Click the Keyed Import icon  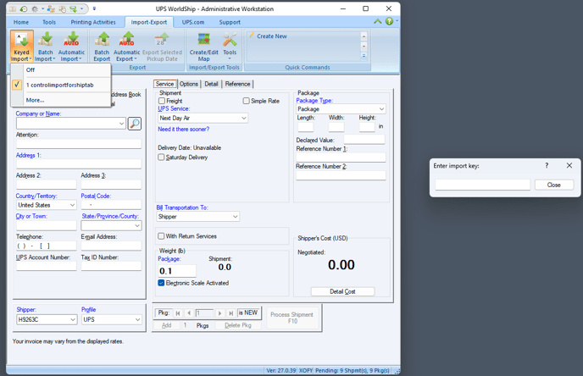(x=21, y=46)
